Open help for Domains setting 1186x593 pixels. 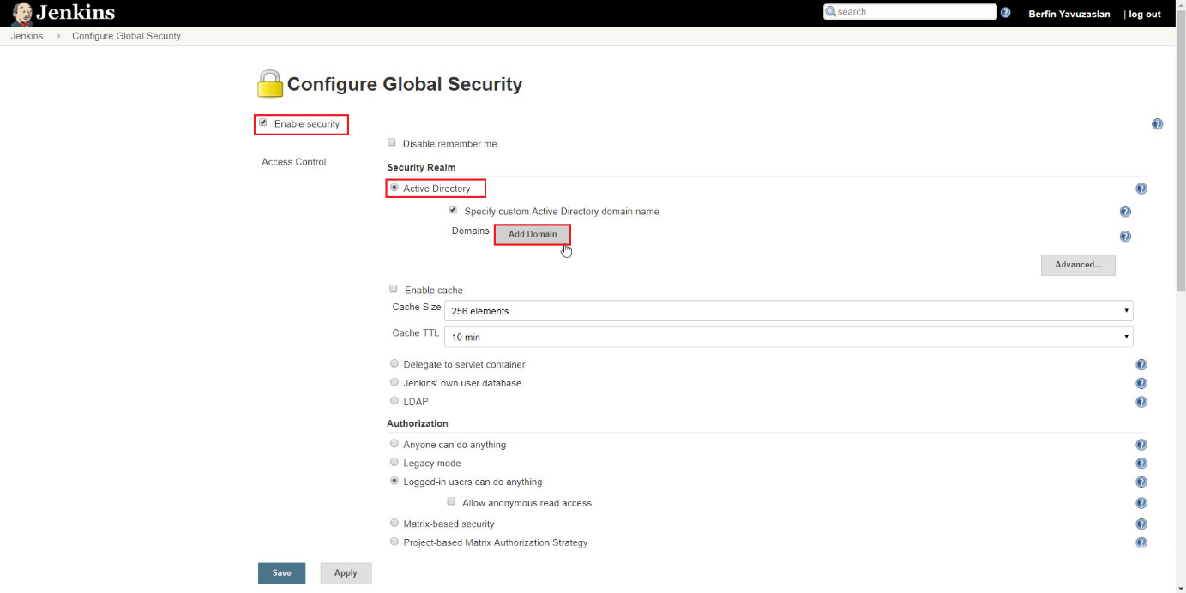coord(1125,237)
